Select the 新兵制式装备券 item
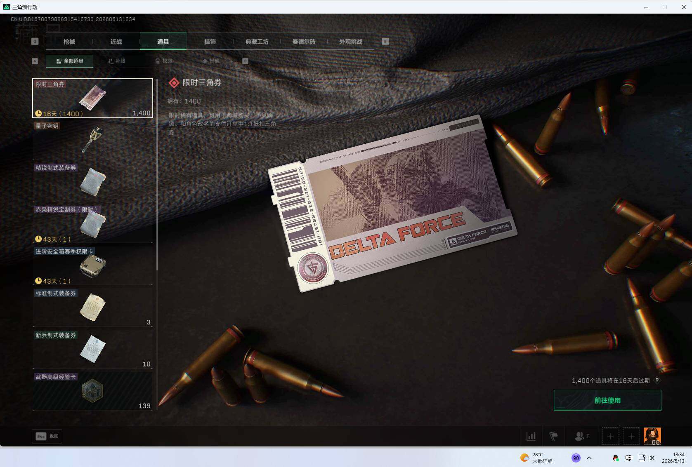The image size is (692, 467). click(x=92, y=349)
